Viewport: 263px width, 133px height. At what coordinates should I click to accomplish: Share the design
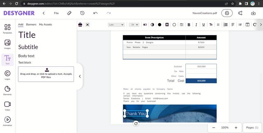(240, 13)
